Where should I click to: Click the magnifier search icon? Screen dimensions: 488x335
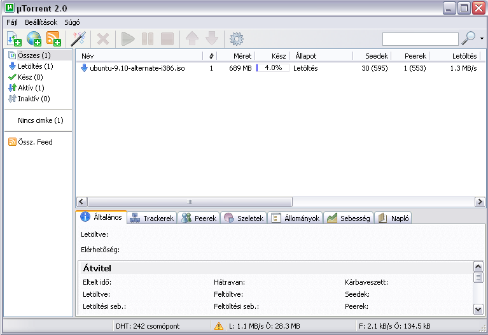[x=468, y=38]
